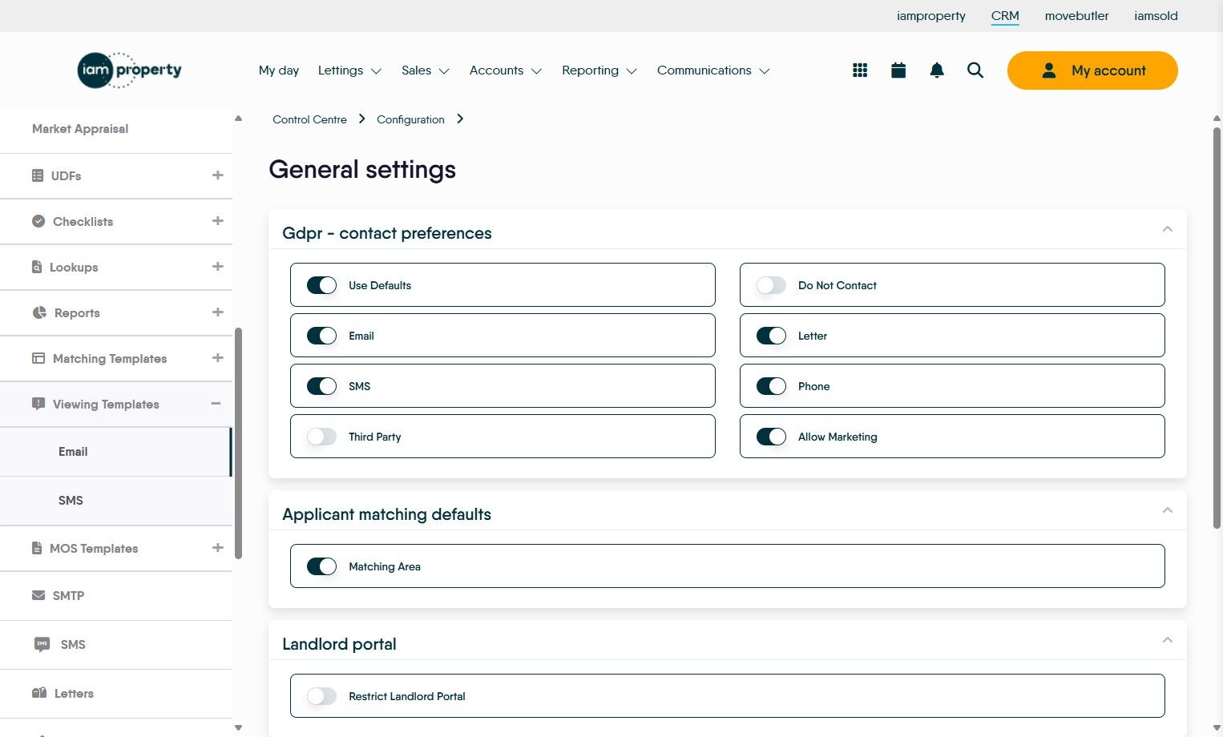The image size is (1223, 737).
Task: Click the search magnifier icon
Action: [x=975, y=70]
